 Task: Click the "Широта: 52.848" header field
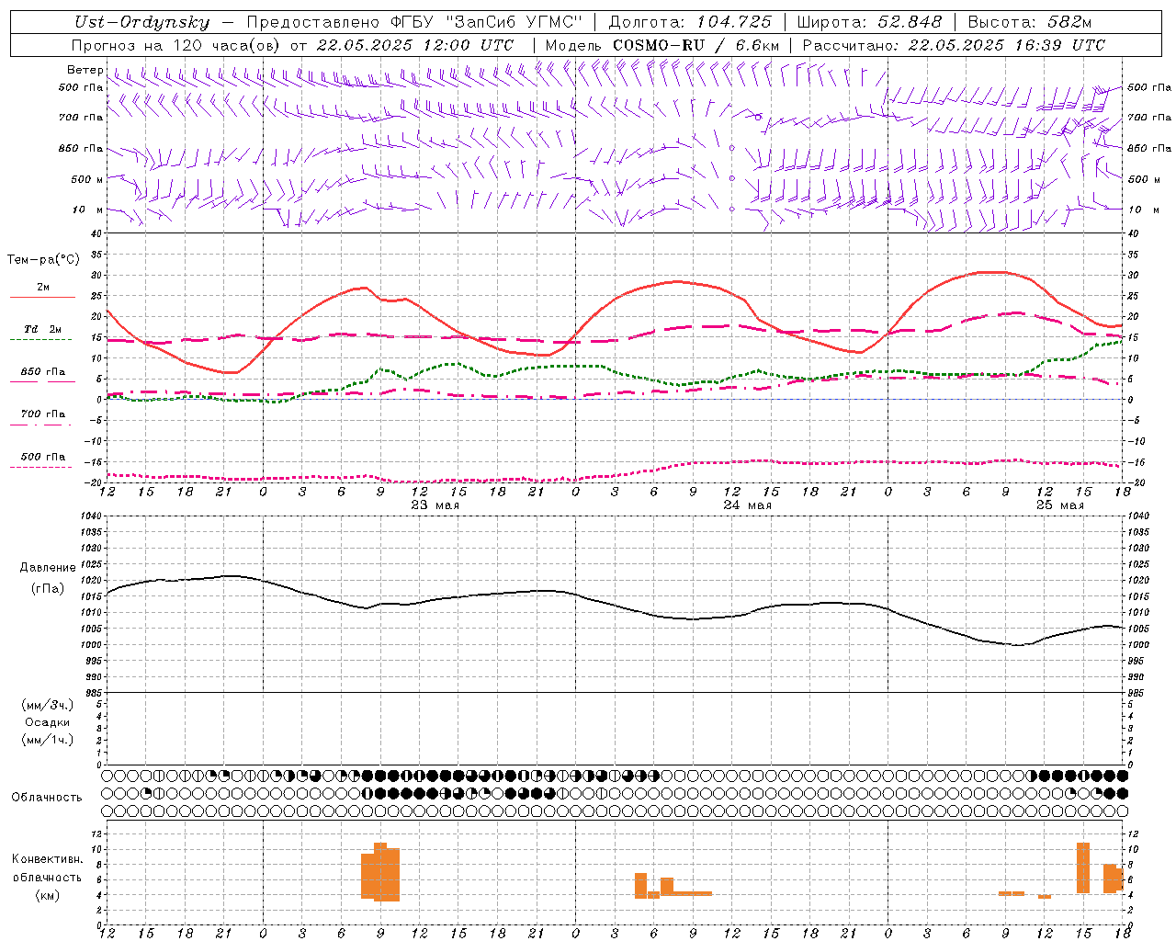point(869,22)
